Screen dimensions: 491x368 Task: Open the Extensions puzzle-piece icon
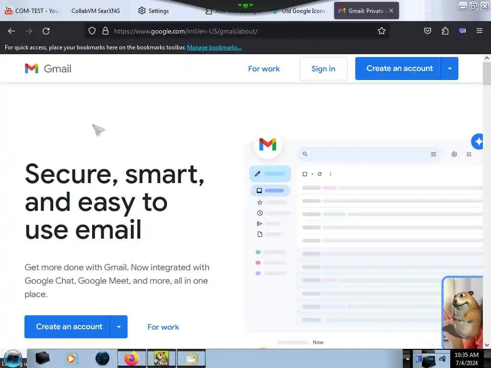click(445, 31)
